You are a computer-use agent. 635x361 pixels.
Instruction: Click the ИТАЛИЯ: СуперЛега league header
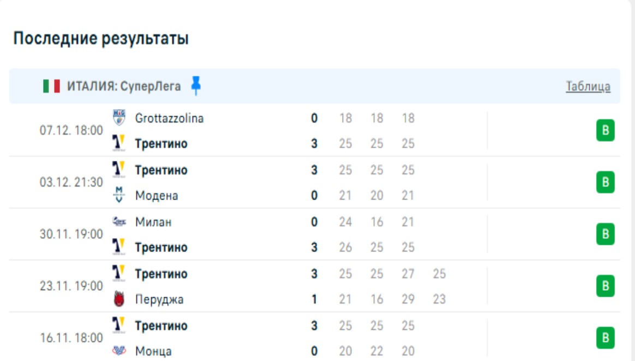coord(124,86)
